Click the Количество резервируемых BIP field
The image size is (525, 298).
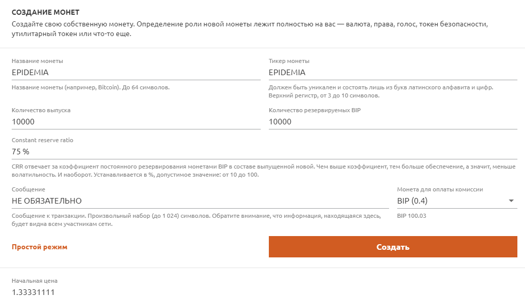(x=393, y=122)
